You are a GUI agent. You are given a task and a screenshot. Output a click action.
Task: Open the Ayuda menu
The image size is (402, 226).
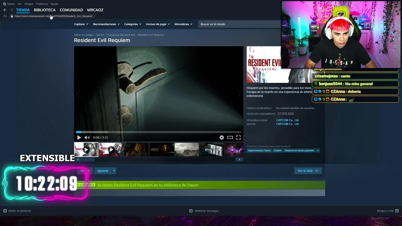[x=54, y=4]
